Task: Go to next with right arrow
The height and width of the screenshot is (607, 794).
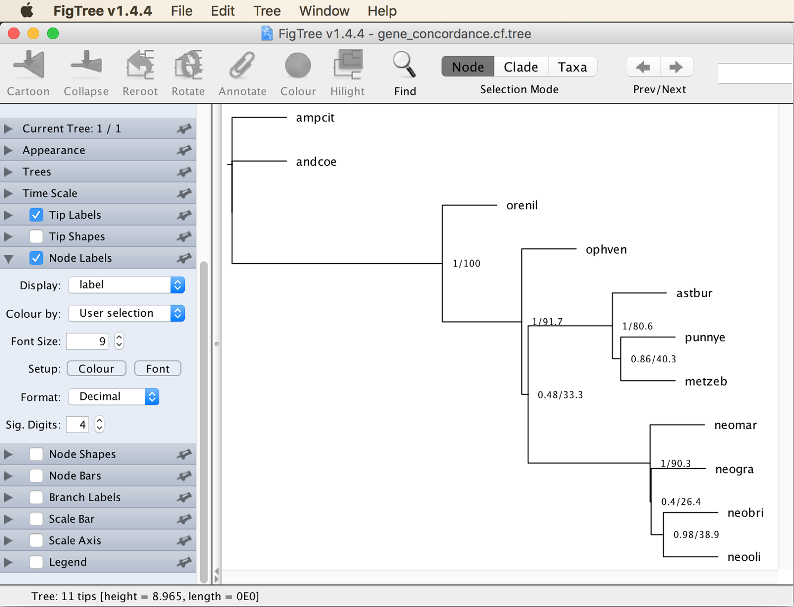Action: [676, 67]
